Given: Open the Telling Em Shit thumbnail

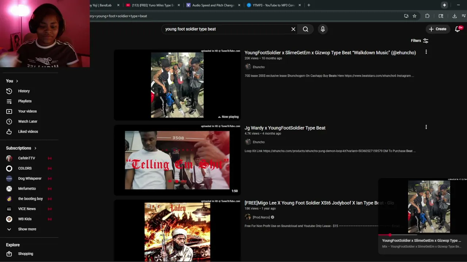Looking at the screenshot, I should [177, 160].
